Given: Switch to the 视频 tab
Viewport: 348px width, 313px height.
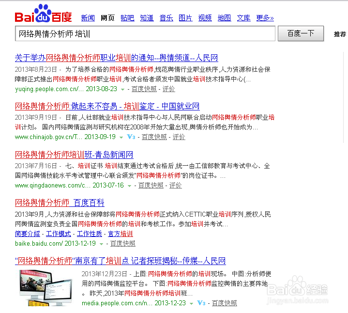Looking at the screenshot, I should tap(205, 18).
